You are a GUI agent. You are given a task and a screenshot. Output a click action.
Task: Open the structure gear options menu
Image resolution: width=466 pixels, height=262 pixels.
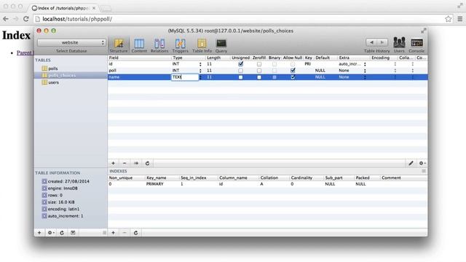pos(422,163)
